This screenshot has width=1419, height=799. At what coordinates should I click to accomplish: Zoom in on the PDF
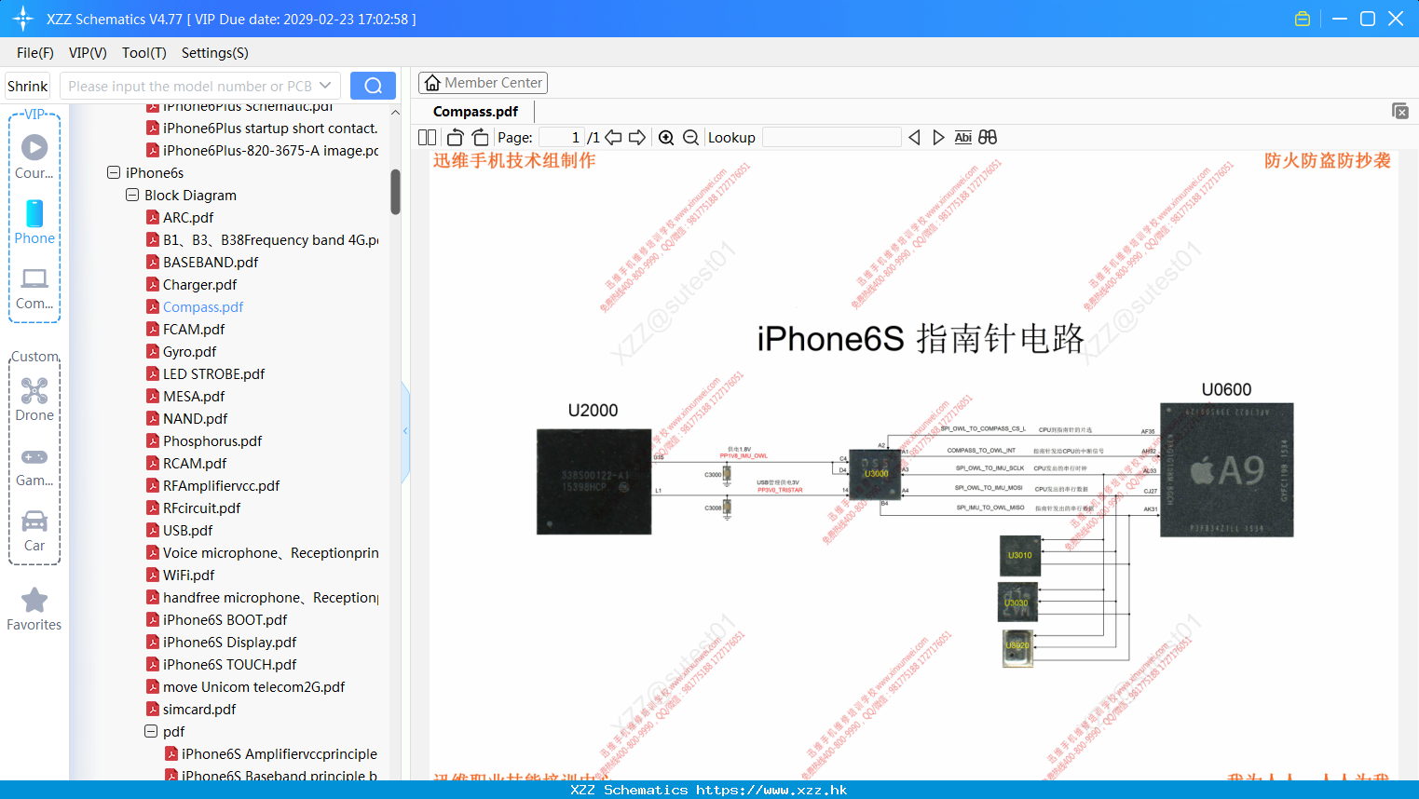(666, 137)
